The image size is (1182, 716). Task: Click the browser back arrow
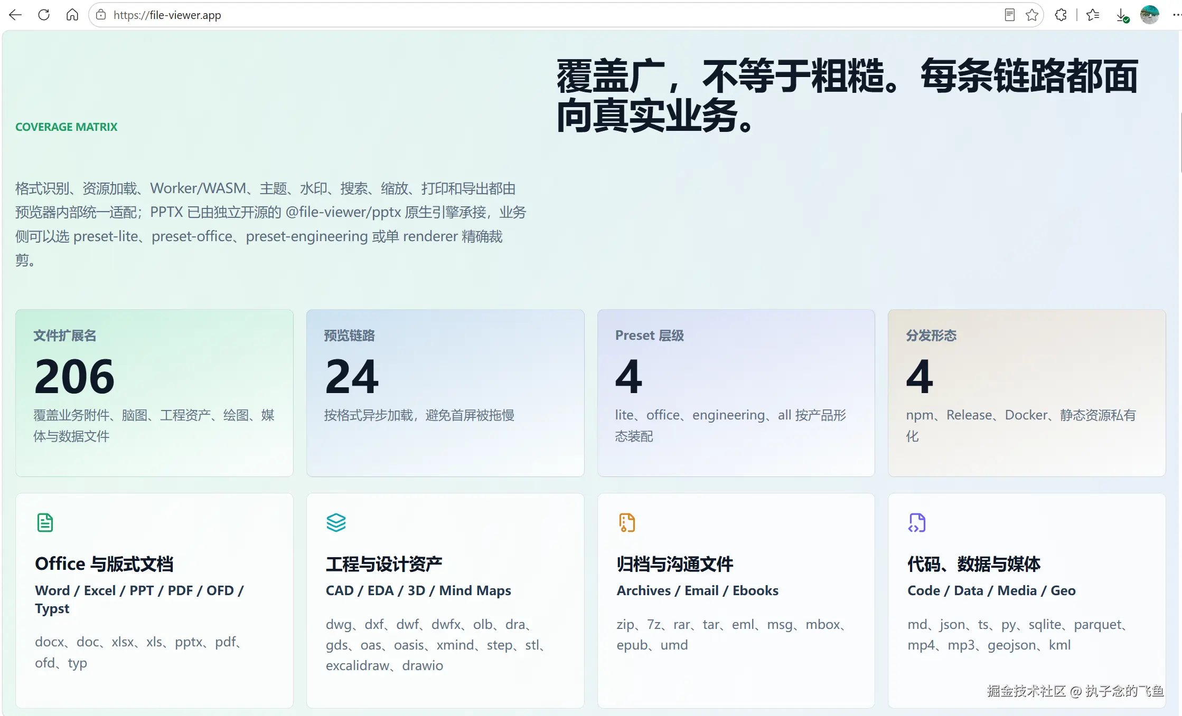[15, 15]
